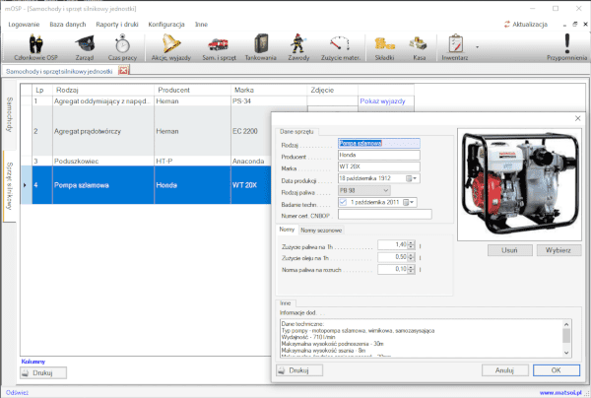Click the Rodzaj input field

tap(379, 143)
